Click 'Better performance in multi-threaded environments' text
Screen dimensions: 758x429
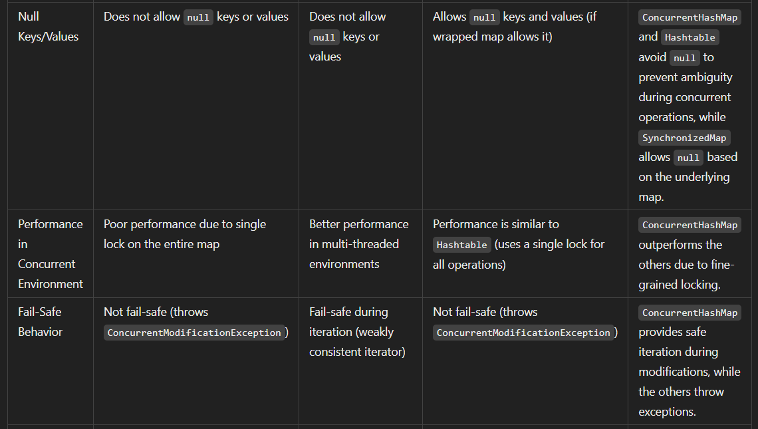click(358, 243)
